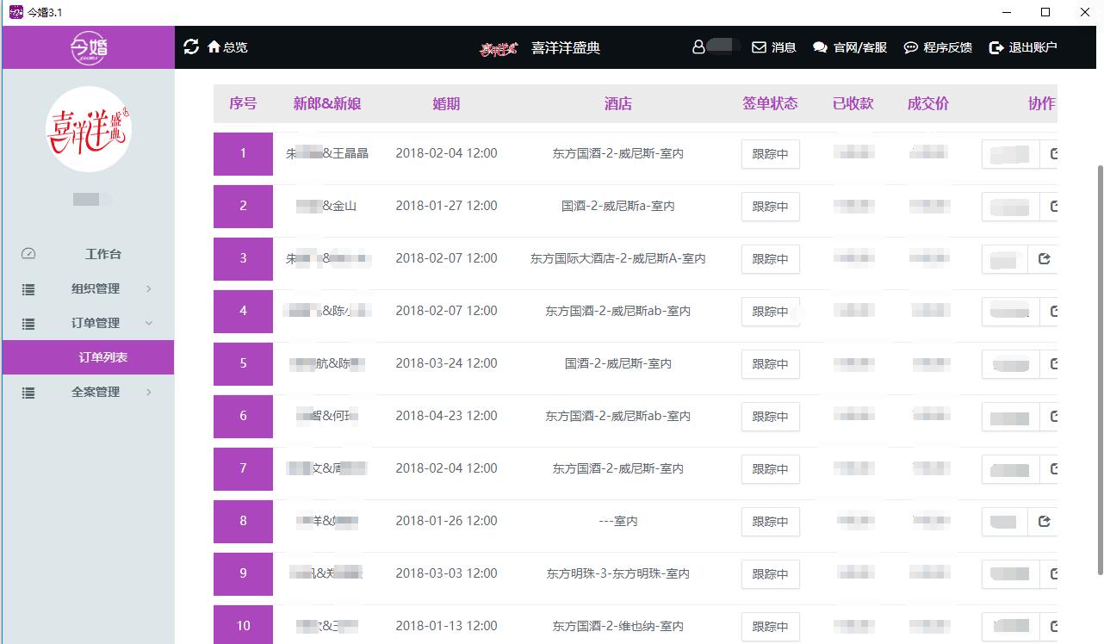This screenshot has width=1104, height=644.
Task: Open 组织管理 menu label
Action: pos(96,288)
